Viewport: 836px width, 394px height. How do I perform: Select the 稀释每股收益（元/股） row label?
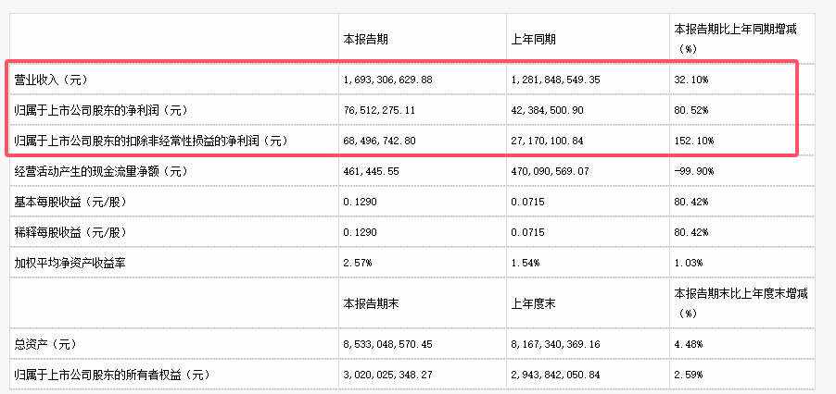coord(67,232)
